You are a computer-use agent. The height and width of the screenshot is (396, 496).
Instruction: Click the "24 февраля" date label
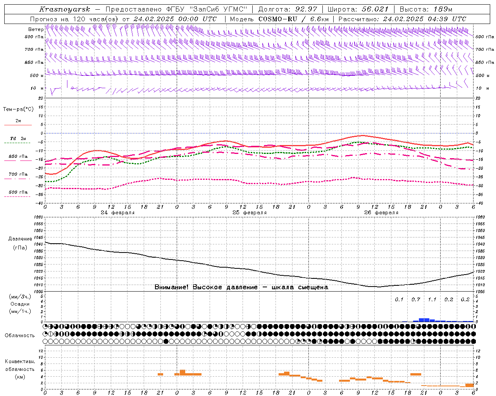(118, 213)
